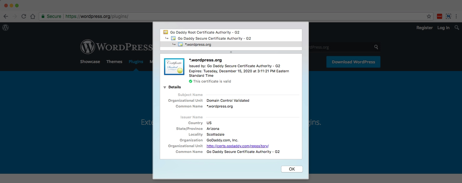
Task: Open search via top-right magnifier icon
Action: [x=457, y=28]
